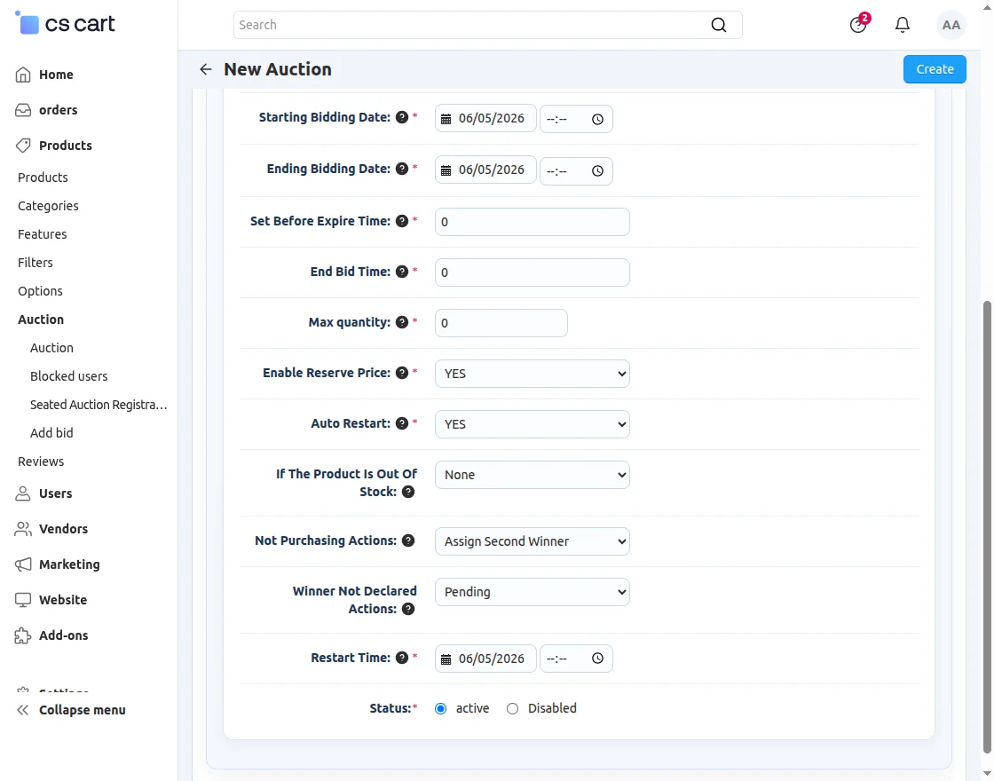Click the Create button
Image resolution: width=994 pixels, height=781 pixels.
click(935, 69)
